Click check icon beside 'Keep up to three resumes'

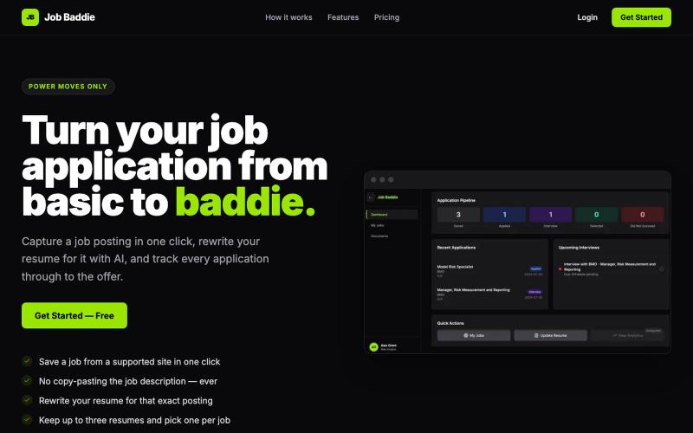click(x=27, y=419)
